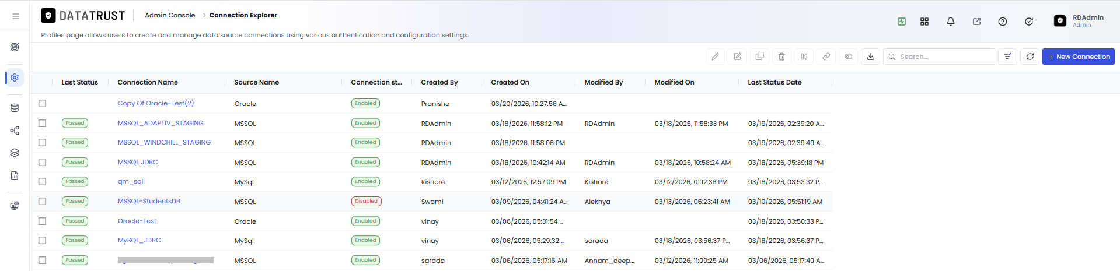
Task: Click Passed status badge for qm_sql row
Action: [75, 181]
